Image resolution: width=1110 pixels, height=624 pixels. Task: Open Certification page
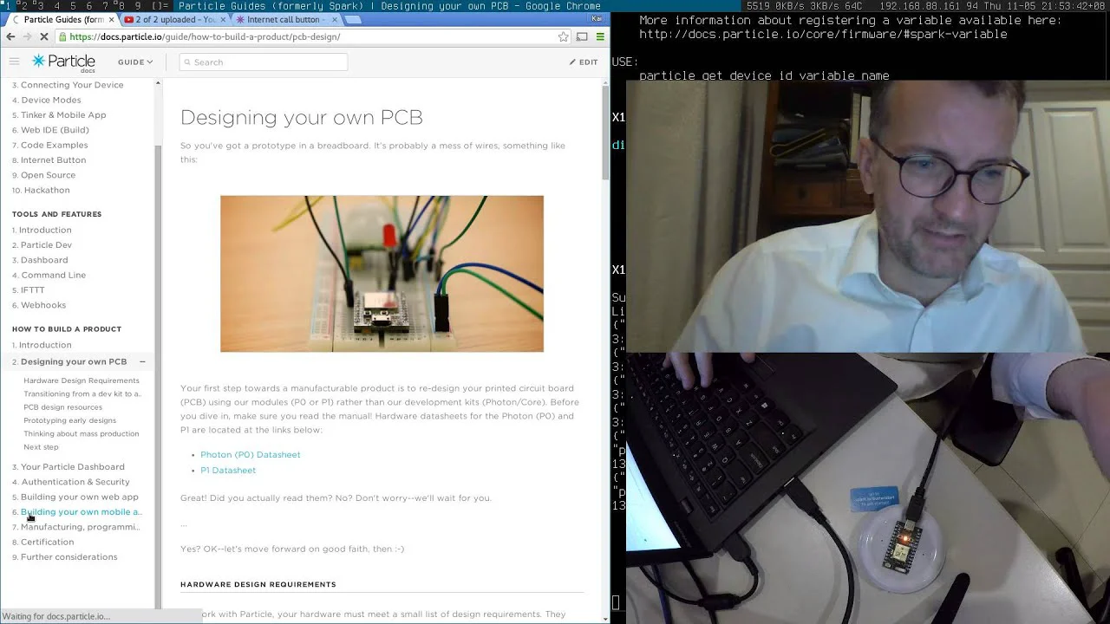click(47, 543)
